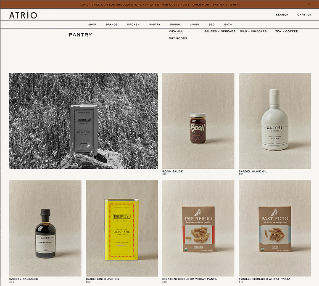319x286 pixels.
Task: Open the Pantry menu item
Action: [155, 24]
